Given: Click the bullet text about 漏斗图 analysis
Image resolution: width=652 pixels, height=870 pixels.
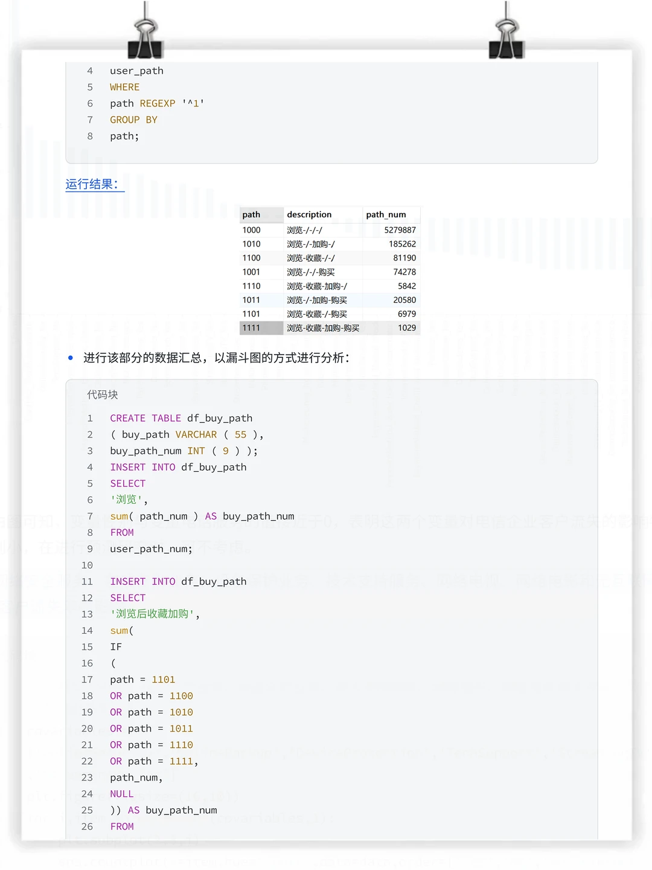Looking at the screenshot, I should pos(214,358).
